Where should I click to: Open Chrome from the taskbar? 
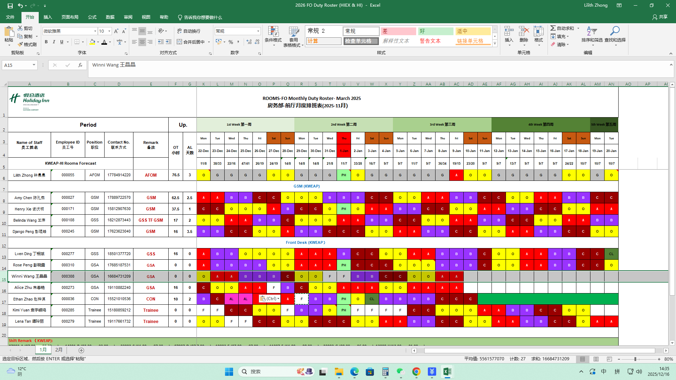[x=416, y=372]
